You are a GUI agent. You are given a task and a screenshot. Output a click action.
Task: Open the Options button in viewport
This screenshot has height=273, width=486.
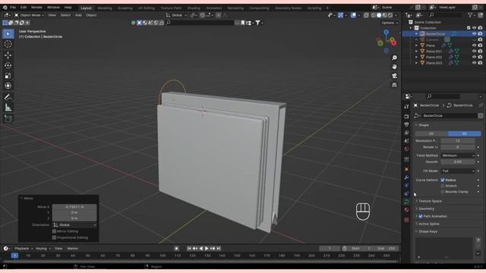coord(390,23)
